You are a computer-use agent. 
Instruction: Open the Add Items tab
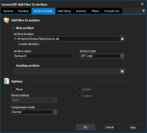tap(64, 11)
